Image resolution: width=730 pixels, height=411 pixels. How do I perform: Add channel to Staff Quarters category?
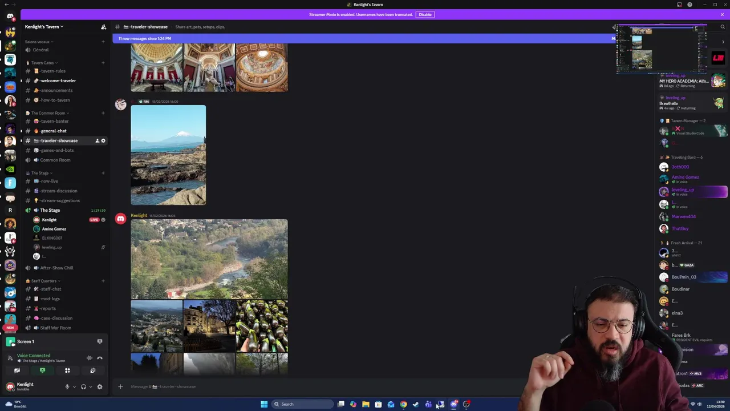103,281
